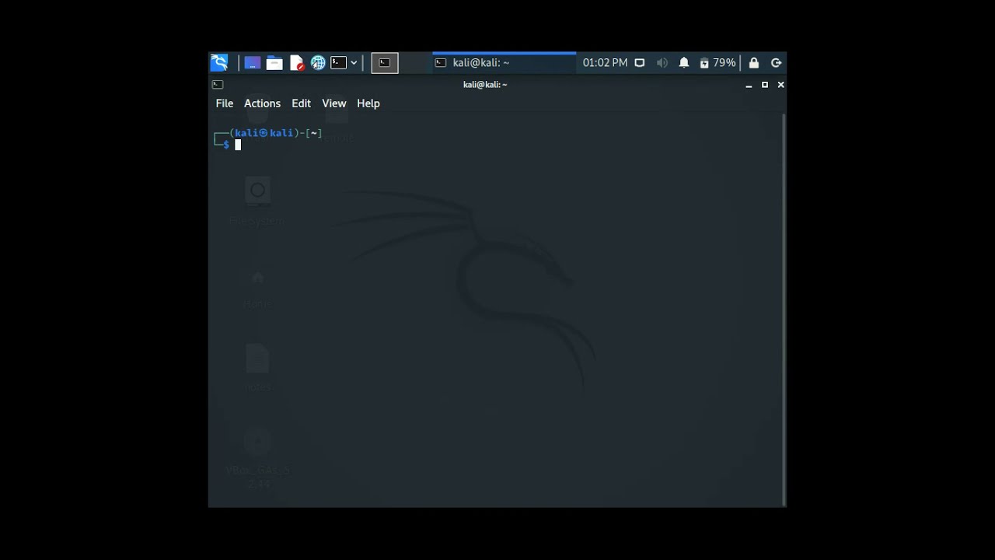
Task: Open the Actions menu
Action: click(262, 103)
